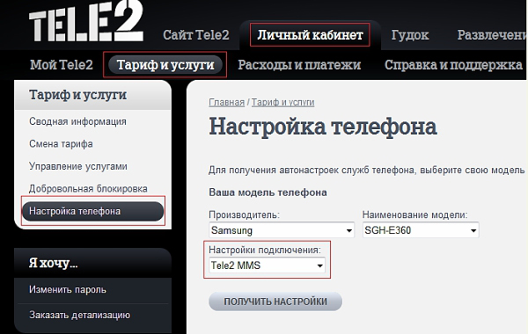This screenshot has width=528, height=334.
Task: Open Справка и поддержка section
Action: (x=453, y=65)
